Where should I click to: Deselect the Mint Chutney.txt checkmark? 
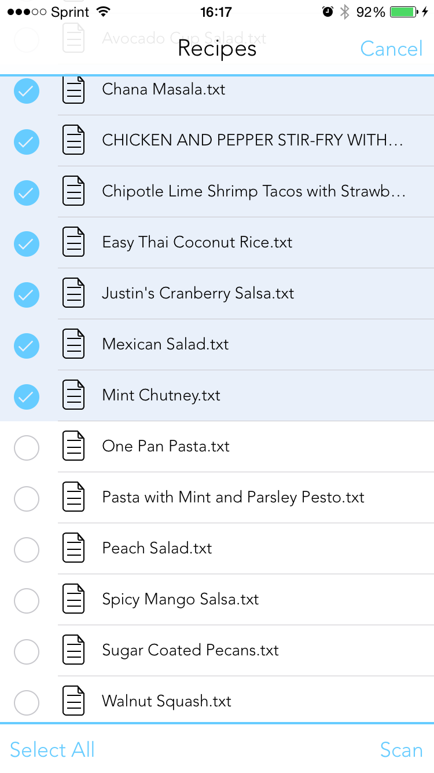coord(27,397)
